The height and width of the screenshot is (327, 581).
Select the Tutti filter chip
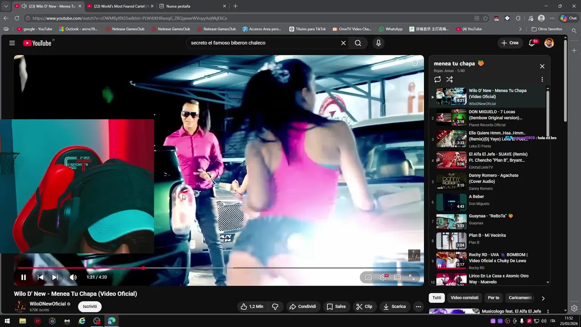tap(437, 298)
